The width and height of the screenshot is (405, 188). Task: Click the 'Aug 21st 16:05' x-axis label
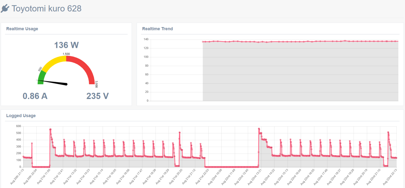click(x=110, y=177)
